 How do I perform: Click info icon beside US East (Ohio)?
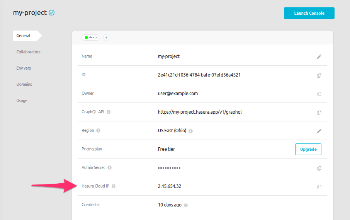pos(191,131)
